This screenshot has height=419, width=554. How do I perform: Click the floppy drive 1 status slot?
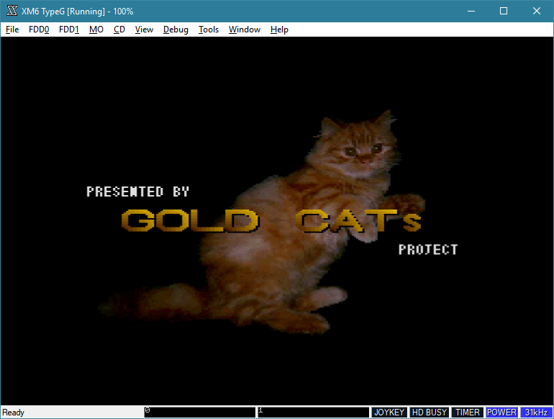point(312,413)
